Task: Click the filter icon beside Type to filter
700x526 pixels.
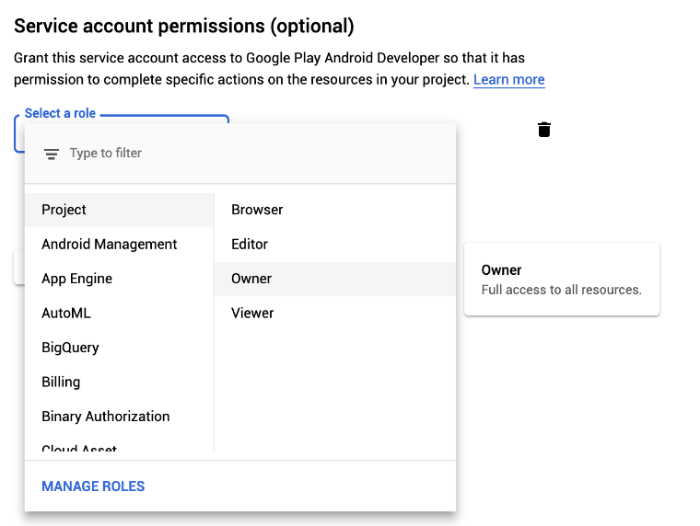Action: point(52,154)
